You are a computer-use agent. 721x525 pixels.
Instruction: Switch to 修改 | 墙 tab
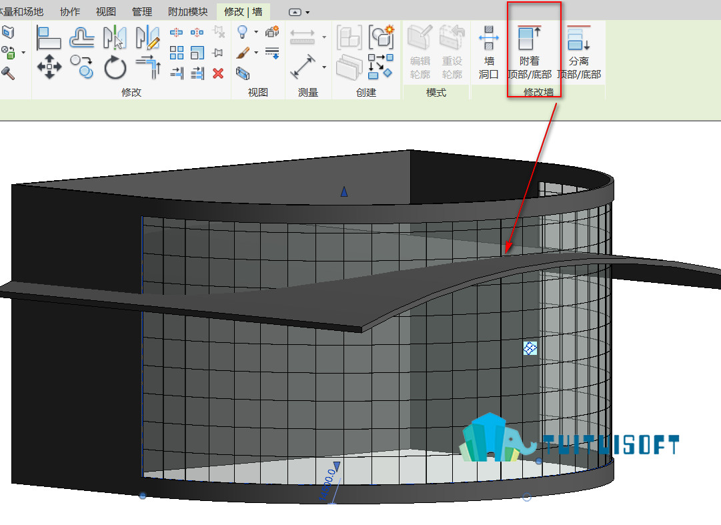(x=243, y=11)
